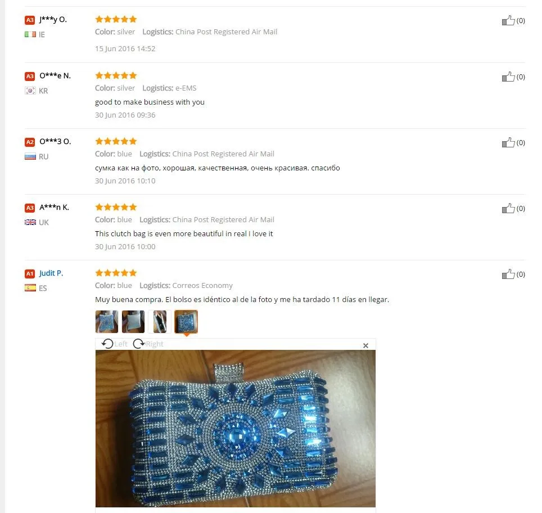Rotate the photo left

(x=114, y=344)
